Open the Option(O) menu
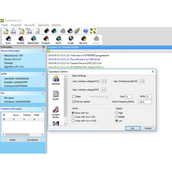This screenshot has width=172, height=172. 43,25
